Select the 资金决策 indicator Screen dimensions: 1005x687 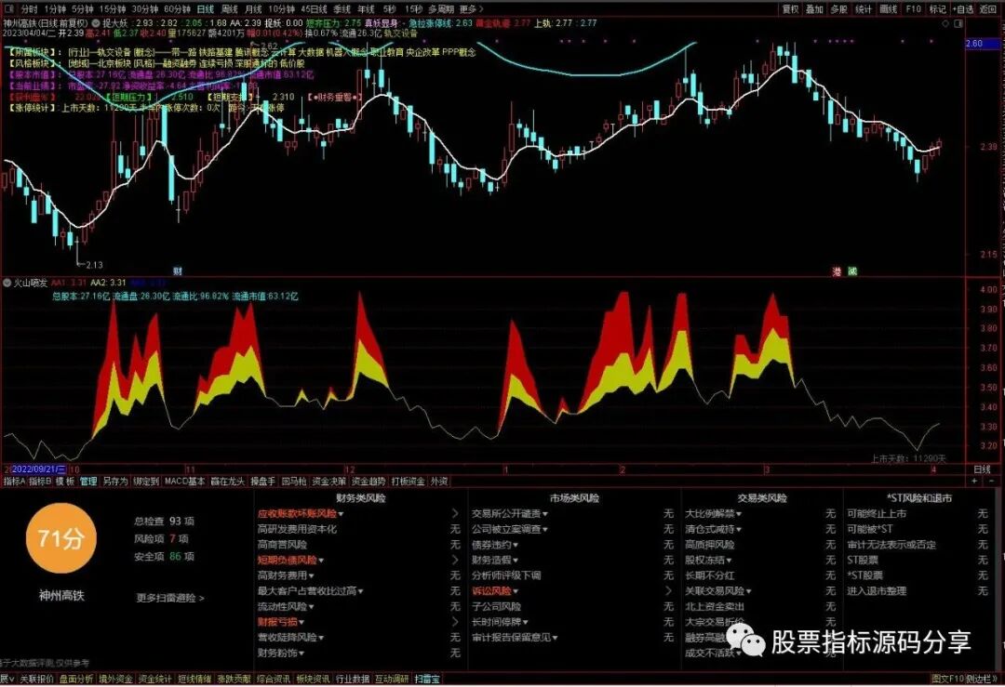coord(328,481)
